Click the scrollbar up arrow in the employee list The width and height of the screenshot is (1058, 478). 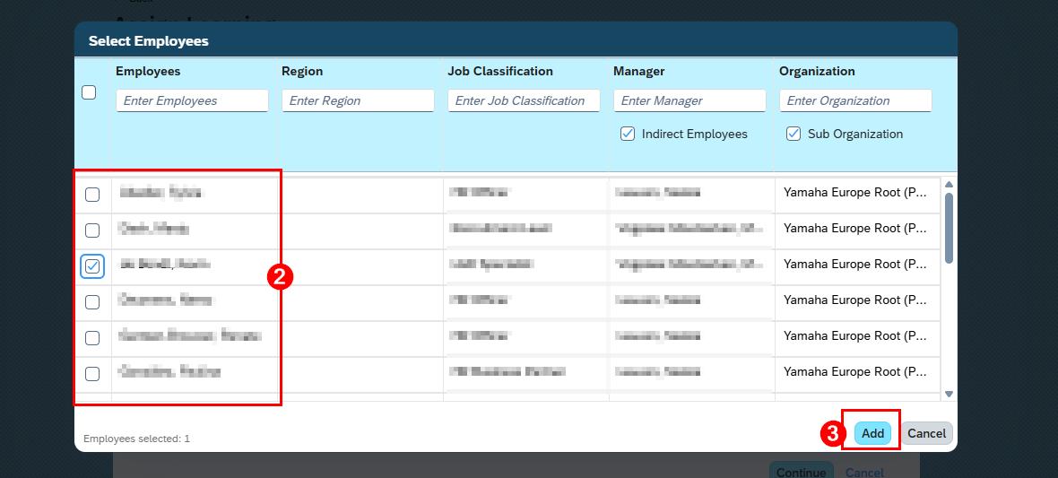(949, 185)
